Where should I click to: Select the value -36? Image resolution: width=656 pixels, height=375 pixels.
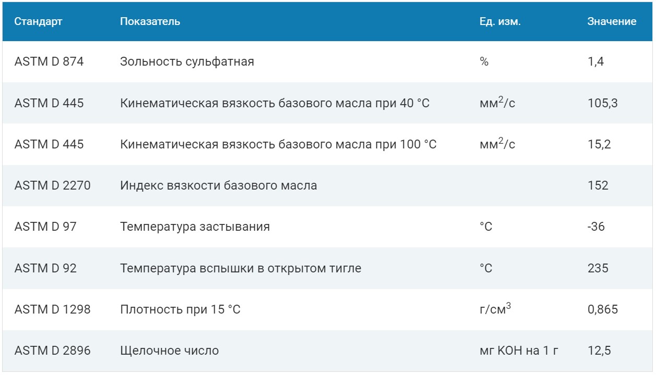pos(597,227)
